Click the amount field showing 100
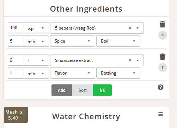The image size is (177, 128). coord(16,28)
